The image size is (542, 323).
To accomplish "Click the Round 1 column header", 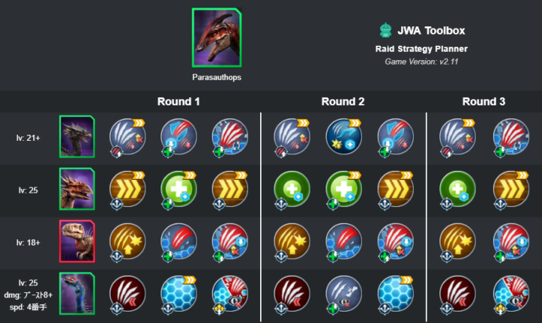I will (179, 102).
